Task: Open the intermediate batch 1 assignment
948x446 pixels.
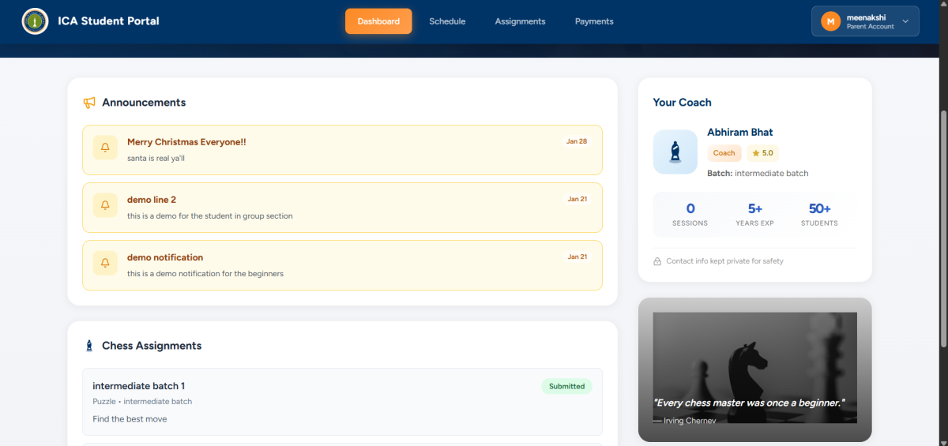Action: tap(139, 386)
